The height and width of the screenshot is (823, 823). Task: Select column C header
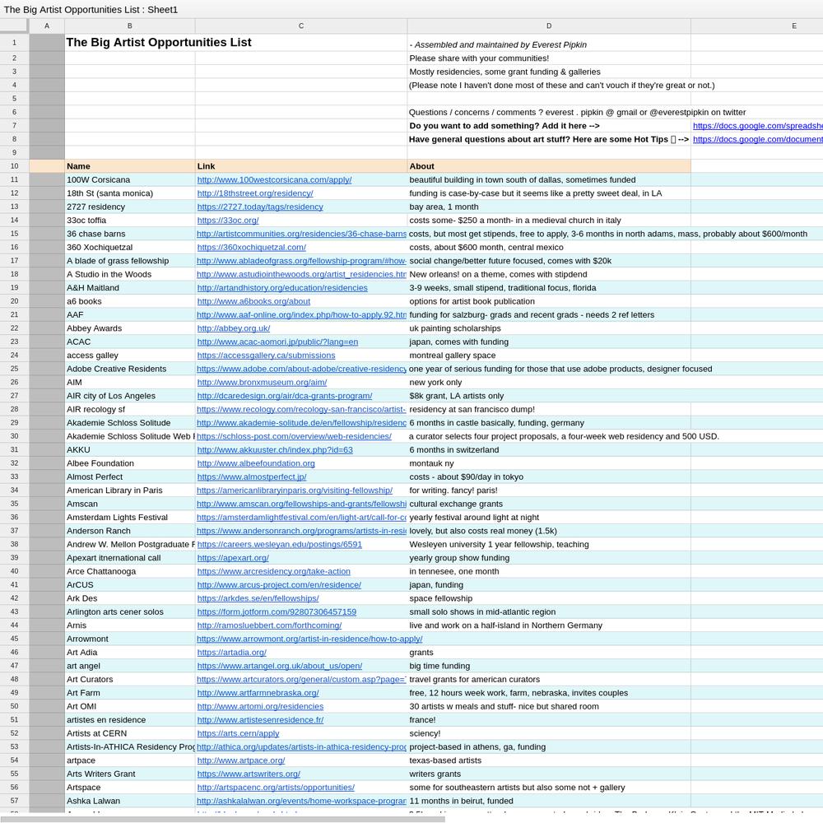(x=301, y=26)
